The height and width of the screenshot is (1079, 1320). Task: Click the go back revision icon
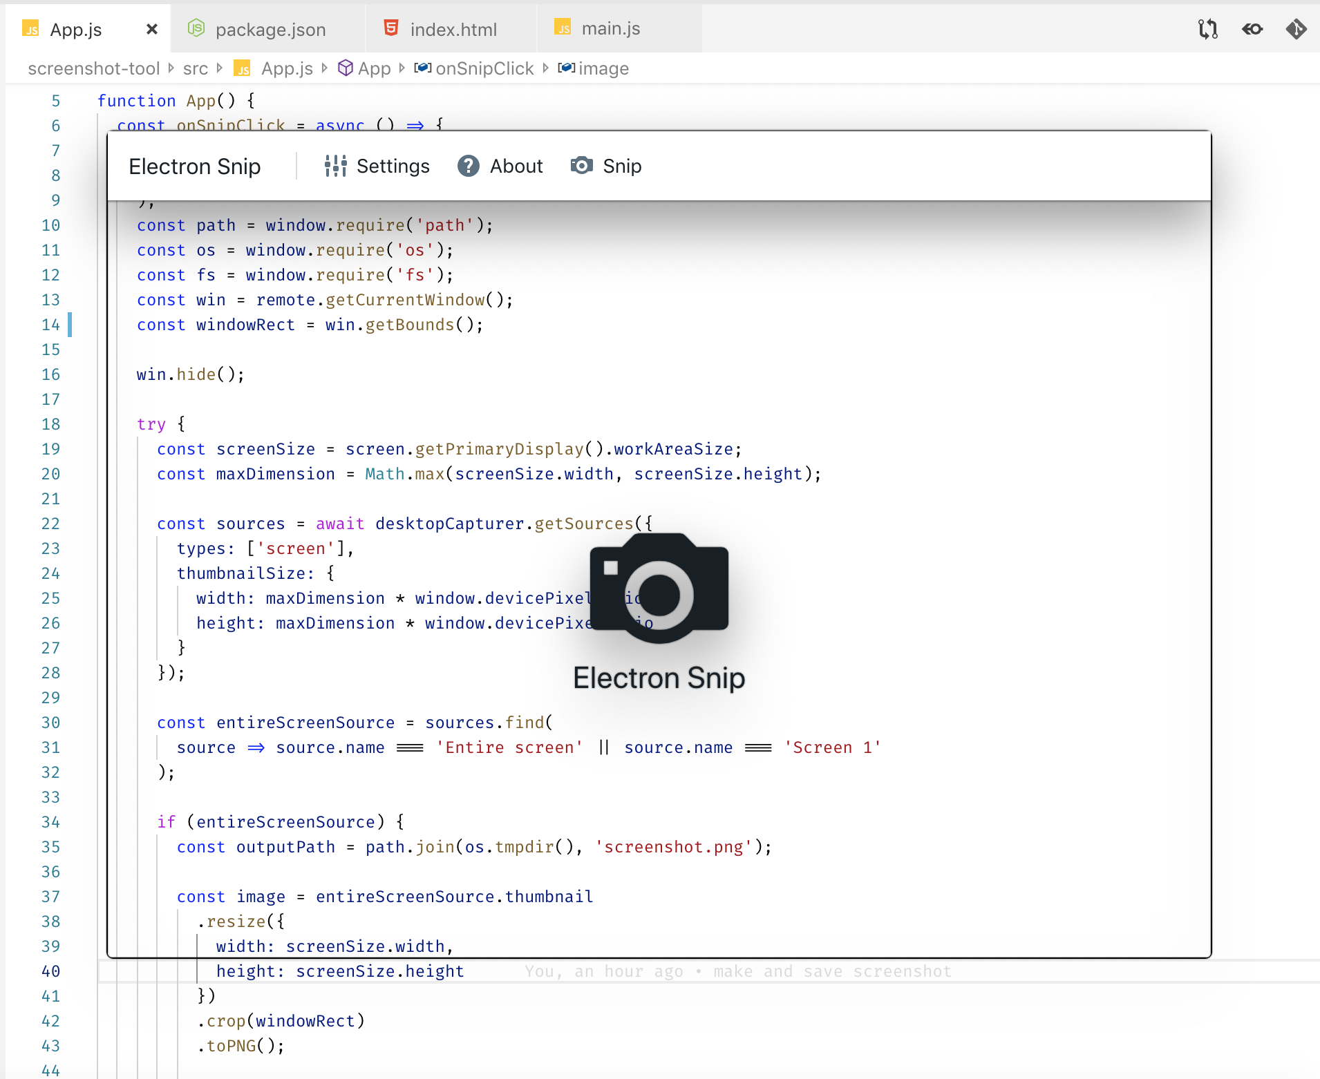[1252, 29]
